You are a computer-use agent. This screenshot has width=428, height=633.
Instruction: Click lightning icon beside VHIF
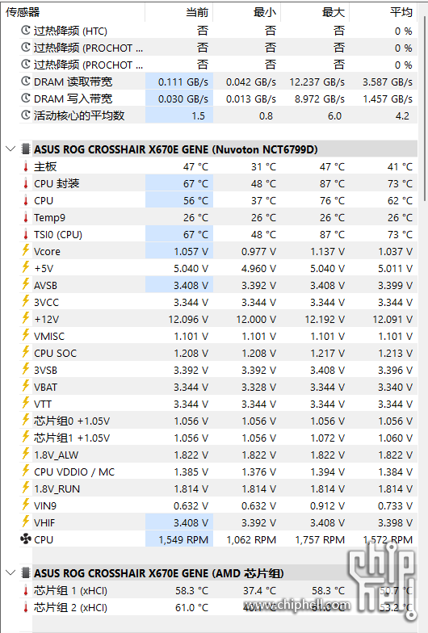(x=26, y=522)
